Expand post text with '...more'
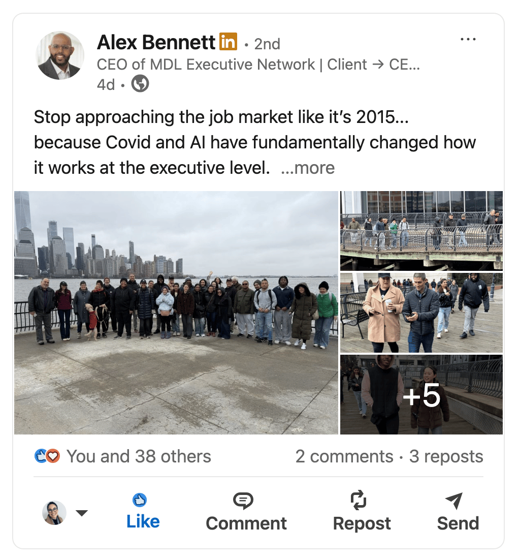520x560 pixels. click(x=308, y=168)
